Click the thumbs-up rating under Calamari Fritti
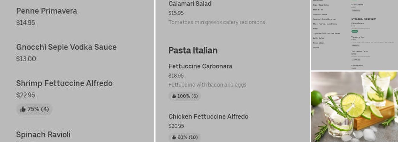 (x=356, y=11)
